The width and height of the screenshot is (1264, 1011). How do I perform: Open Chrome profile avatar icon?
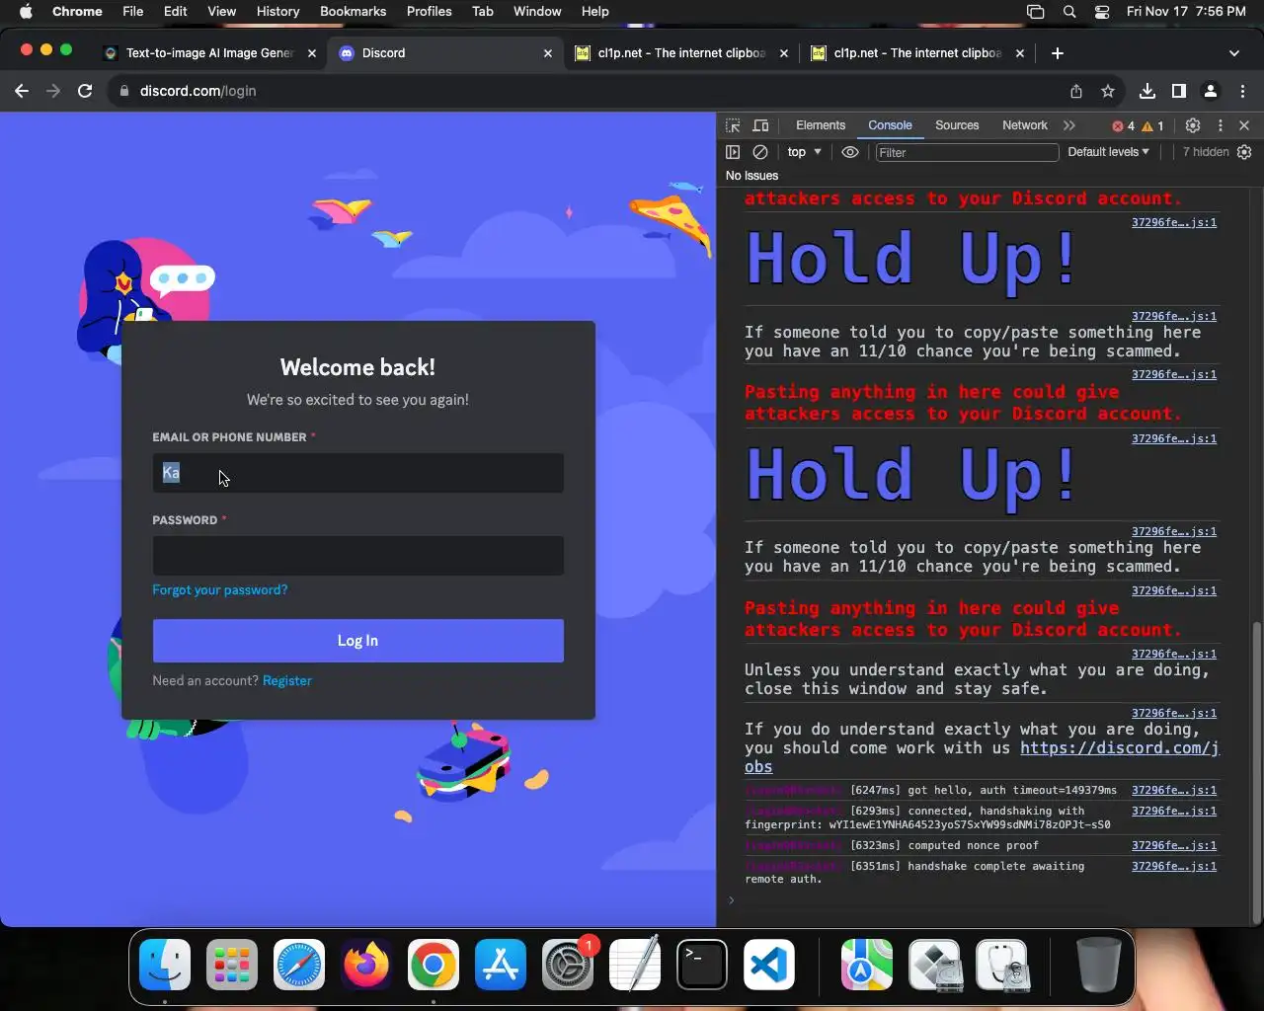1211,91
